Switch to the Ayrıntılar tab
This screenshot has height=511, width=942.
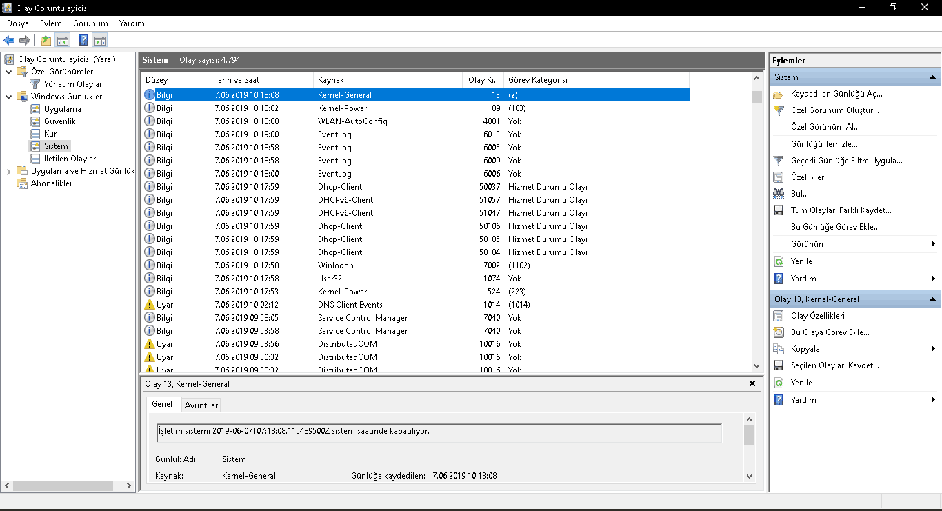(201, 405)
